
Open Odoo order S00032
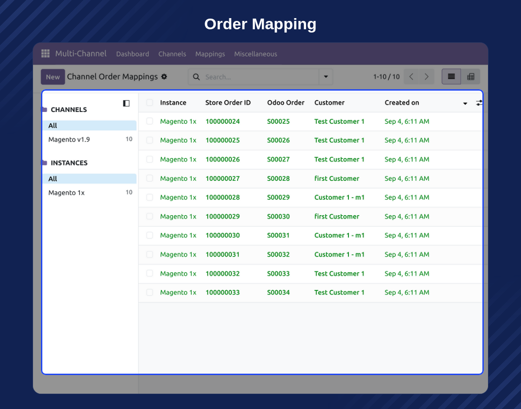tap(279, 255)
